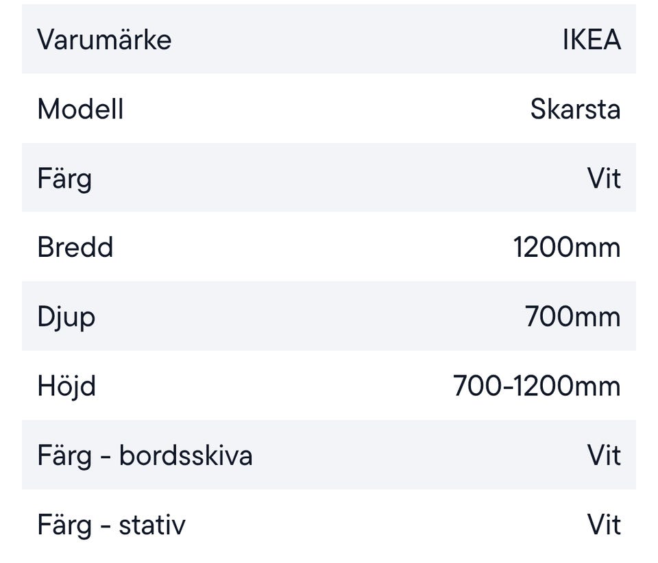
Task: Select the 700-1200mm height value
Action: click(537, 386)
